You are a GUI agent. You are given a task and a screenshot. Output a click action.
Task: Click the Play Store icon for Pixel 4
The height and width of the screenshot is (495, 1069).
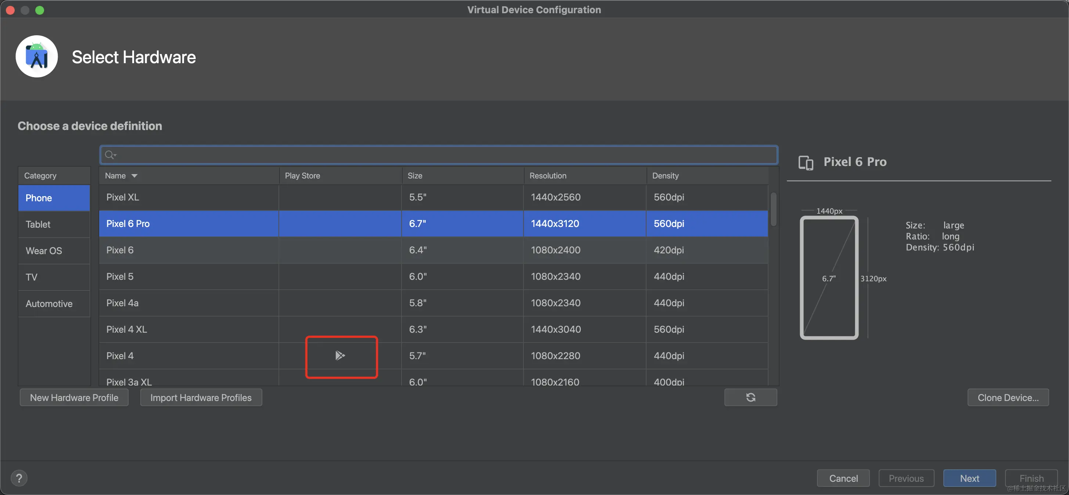(340, 355)
